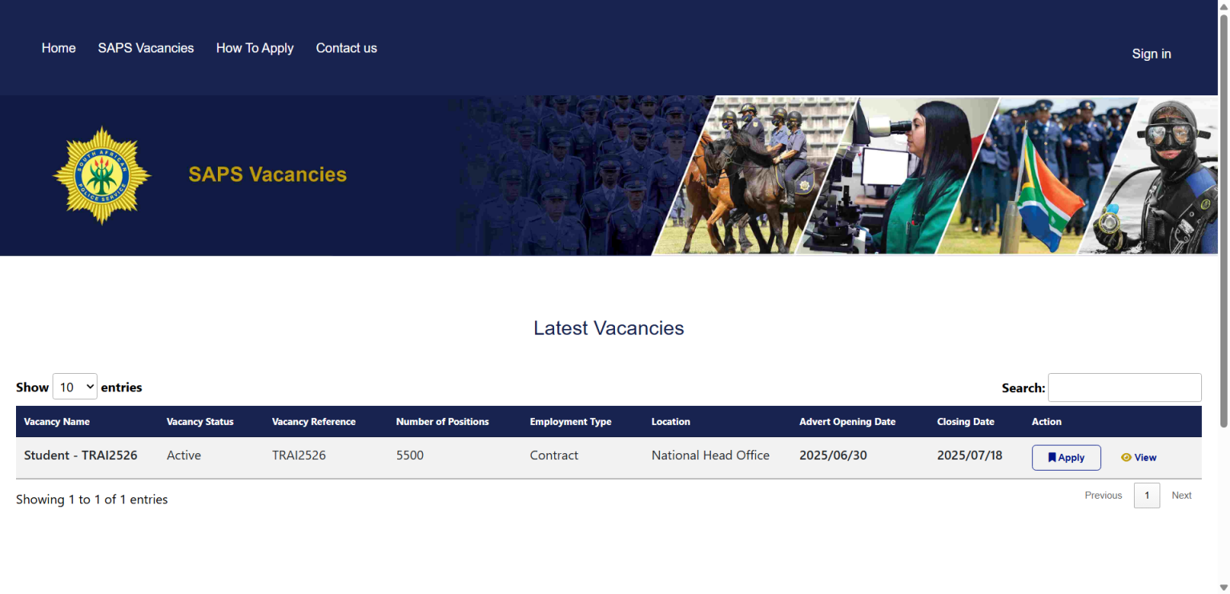Sort the table by Closing Date
The height and width of the screenshot is (594, 1230).
(966, 421)
